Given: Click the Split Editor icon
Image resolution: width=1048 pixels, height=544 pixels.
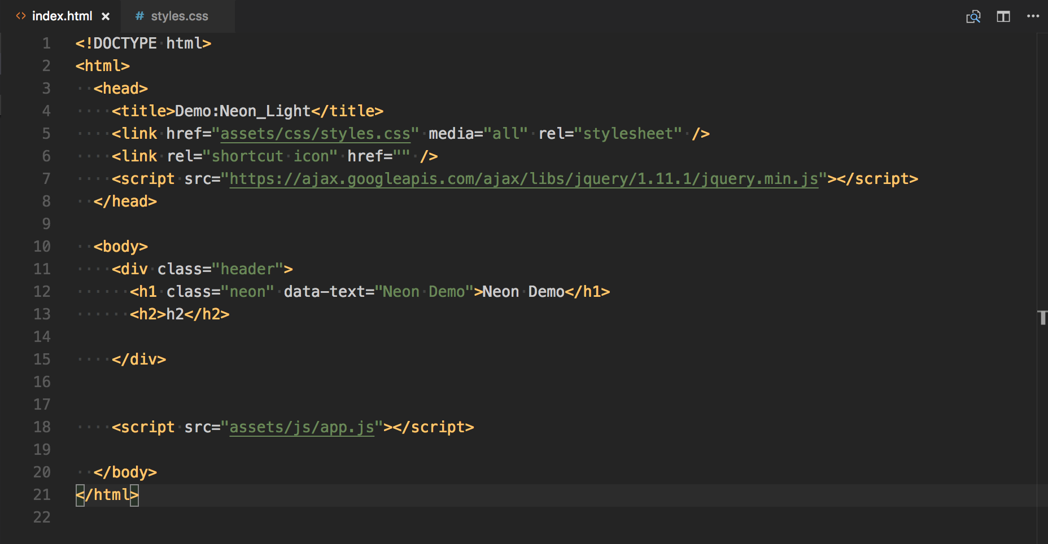Looking at the screenshot, I should tap(1003, 16).
